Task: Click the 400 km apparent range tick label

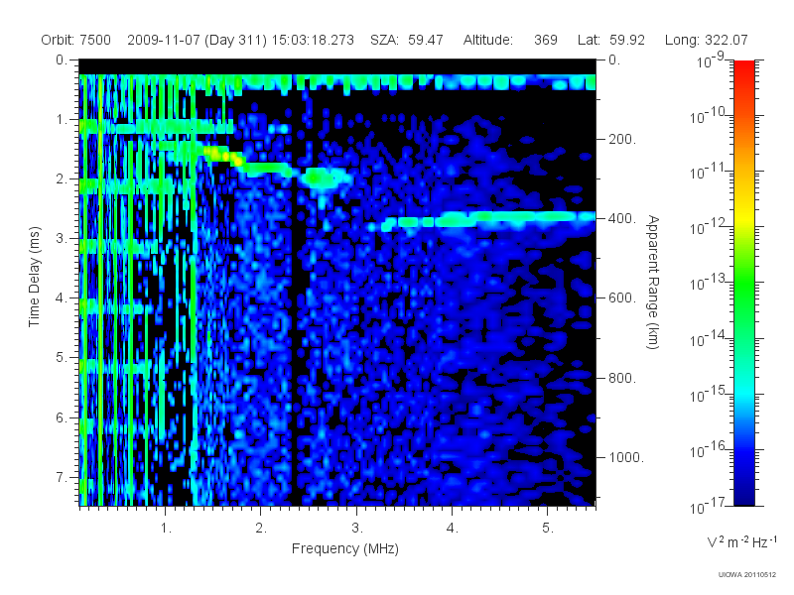Action: click(x=622, y=218)
